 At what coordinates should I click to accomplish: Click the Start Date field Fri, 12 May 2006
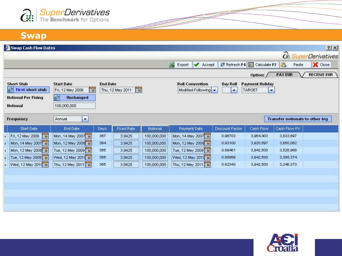71,90
